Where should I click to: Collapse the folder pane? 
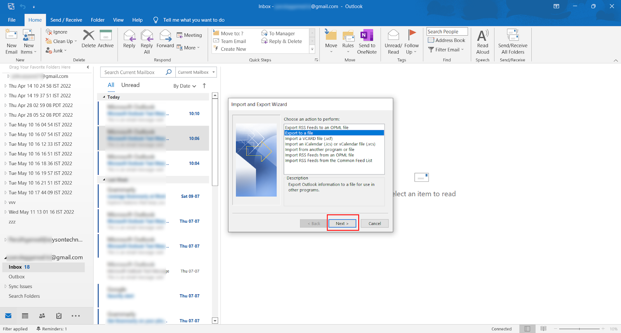point(88,67)
